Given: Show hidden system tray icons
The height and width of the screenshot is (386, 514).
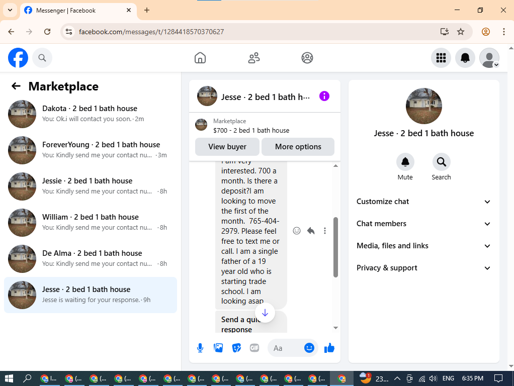Looking at the screenshot, I should click(397, 379).
